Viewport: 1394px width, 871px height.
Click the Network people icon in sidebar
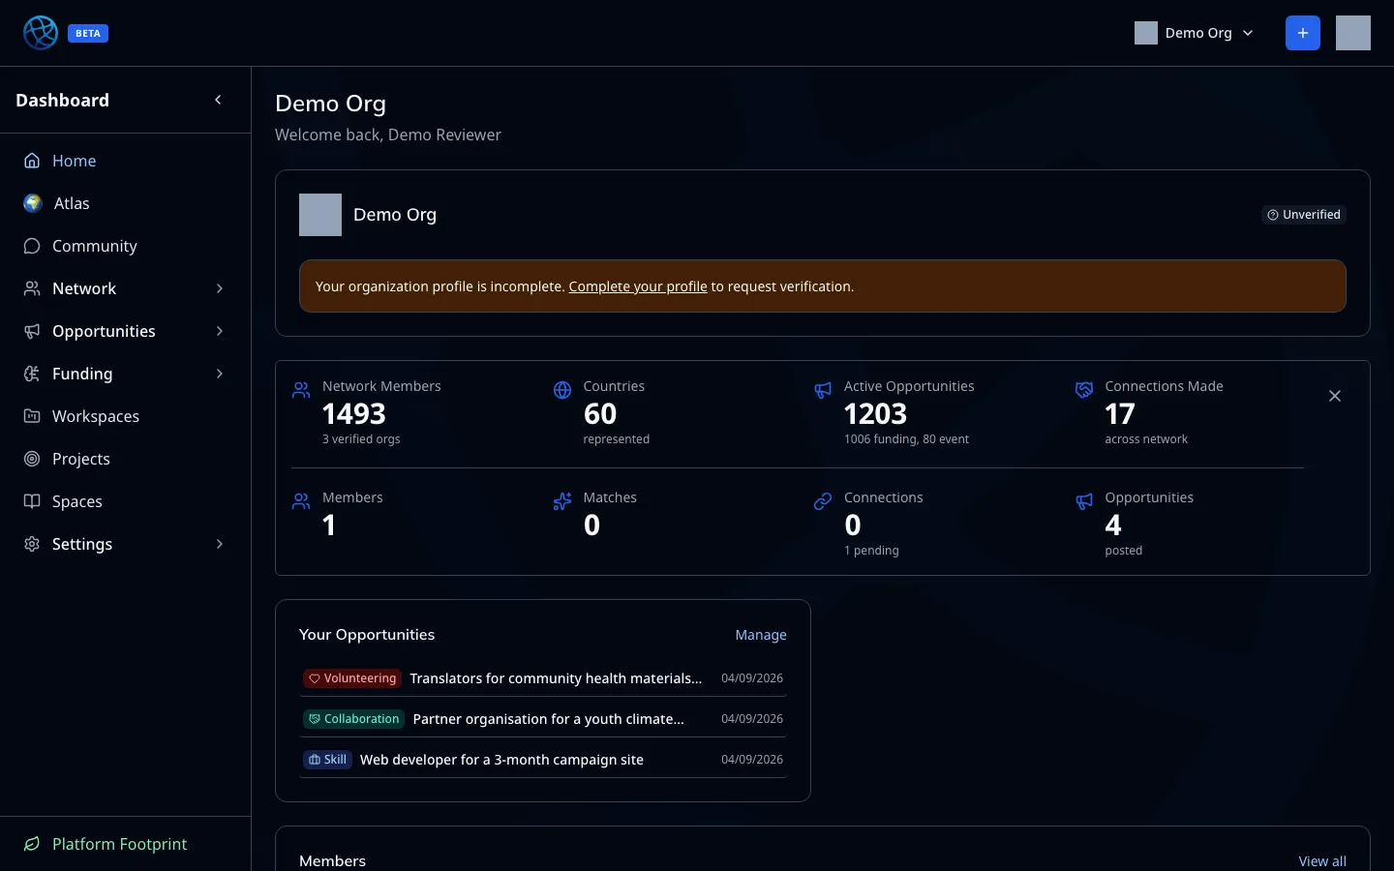click(32, 288)
